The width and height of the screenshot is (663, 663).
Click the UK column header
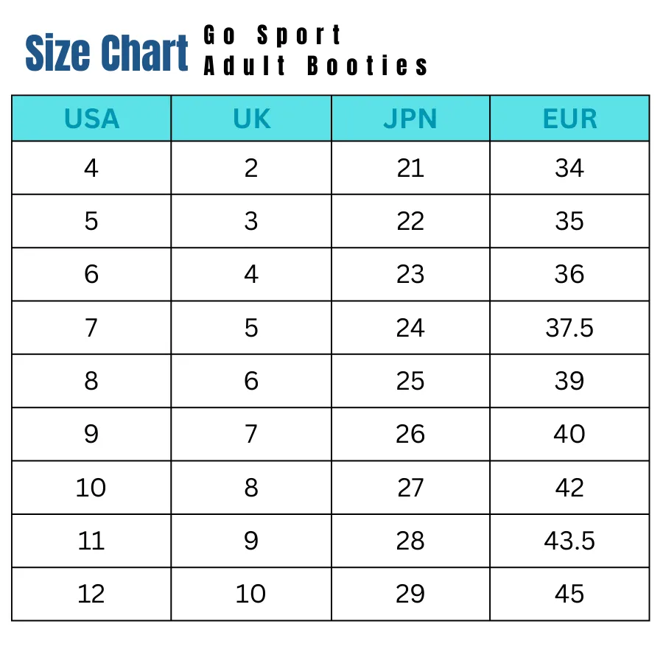tap(251, 119)
